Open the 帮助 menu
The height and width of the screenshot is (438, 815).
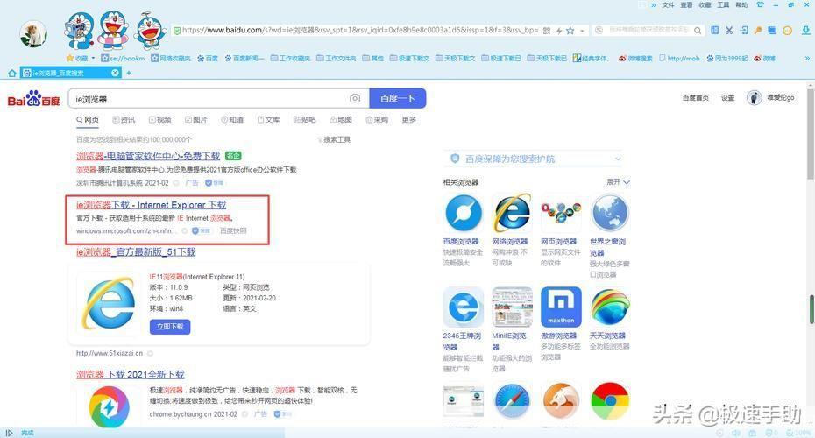741,4
